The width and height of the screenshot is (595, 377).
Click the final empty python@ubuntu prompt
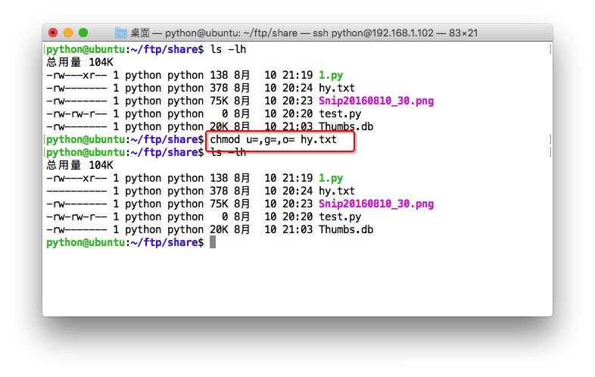[125, 242]
